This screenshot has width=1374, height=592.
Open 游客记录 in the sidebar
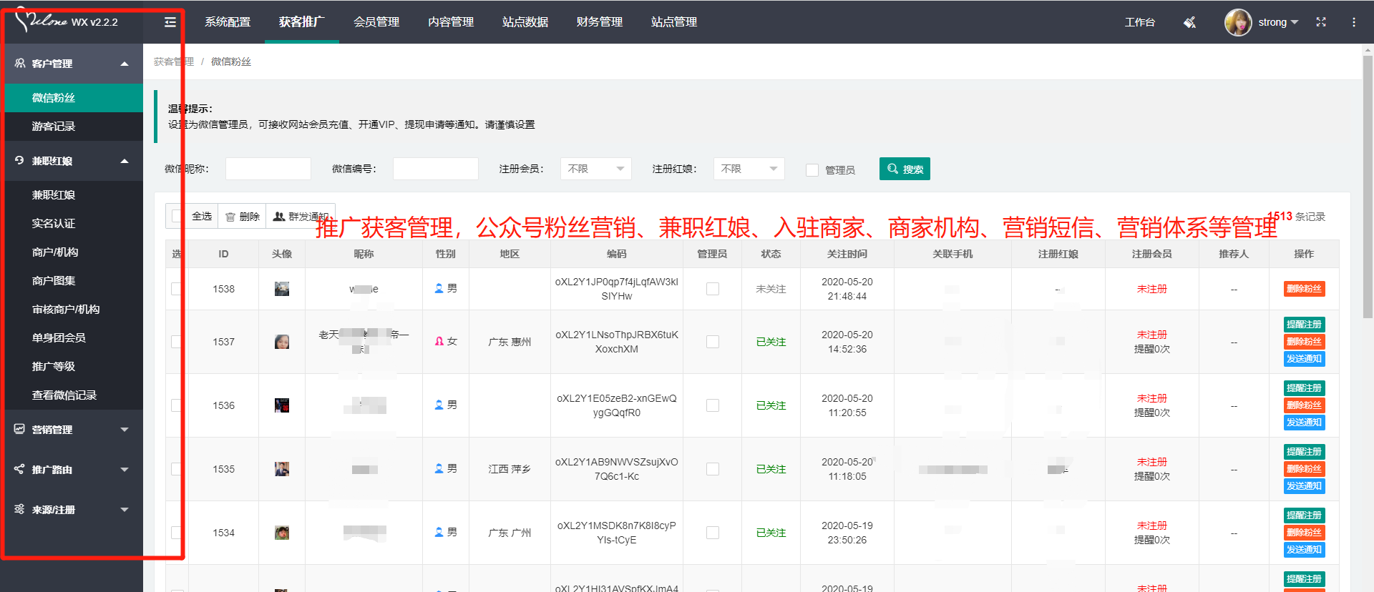click(x=54, y=127)
